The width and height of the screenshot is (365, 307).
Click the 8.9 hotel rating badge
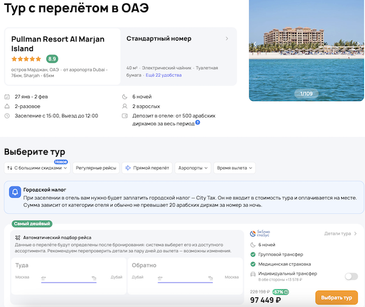tap(52, 59)
